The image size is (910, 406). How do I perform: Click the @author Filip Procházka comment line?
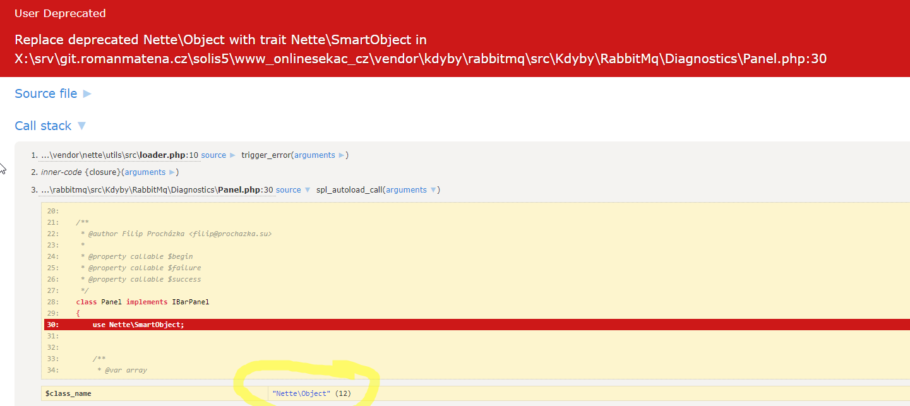176,234
